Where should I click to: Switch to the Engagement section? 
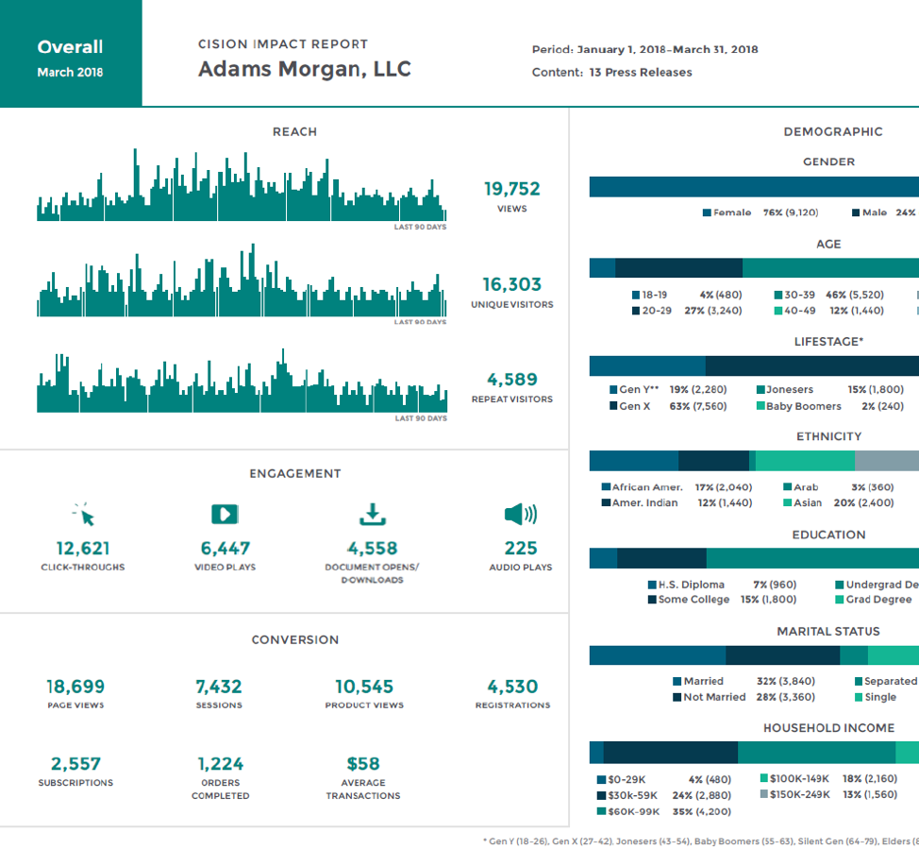click(x=295, y=473)
